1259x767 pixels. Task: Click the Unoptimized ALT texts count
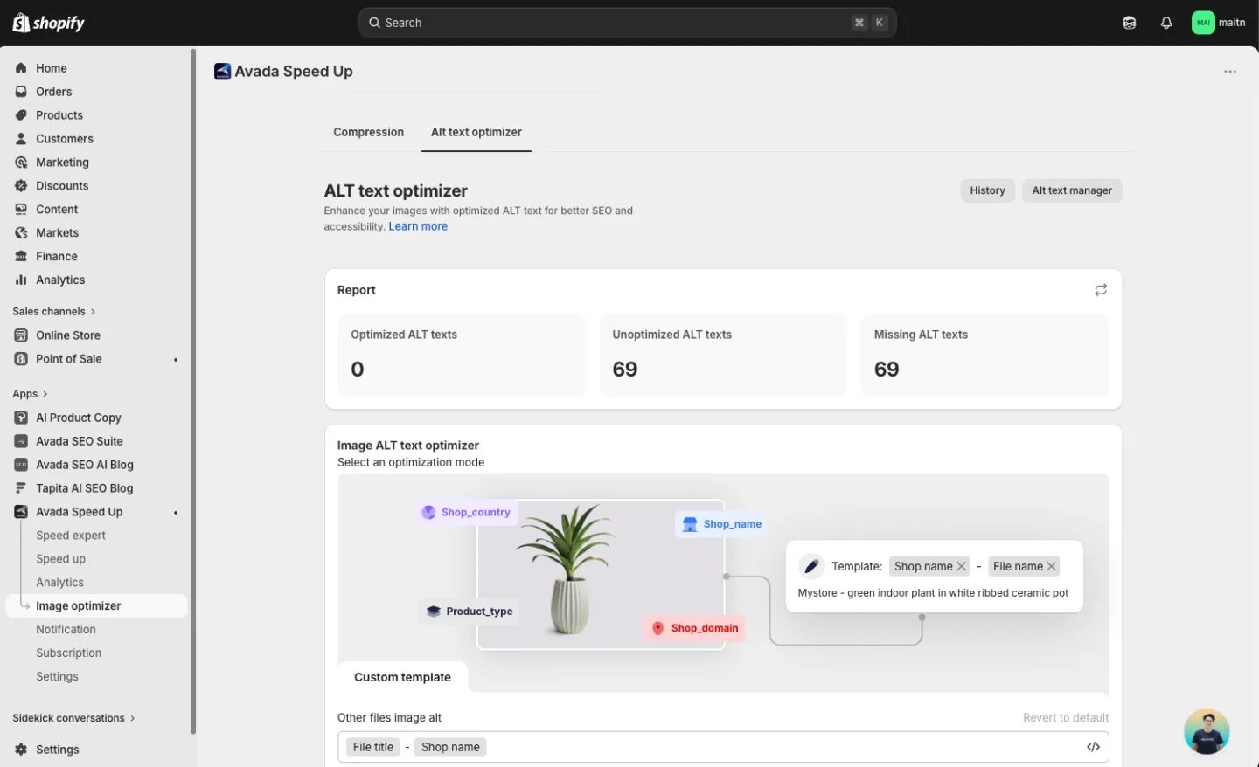pos(625,370)
